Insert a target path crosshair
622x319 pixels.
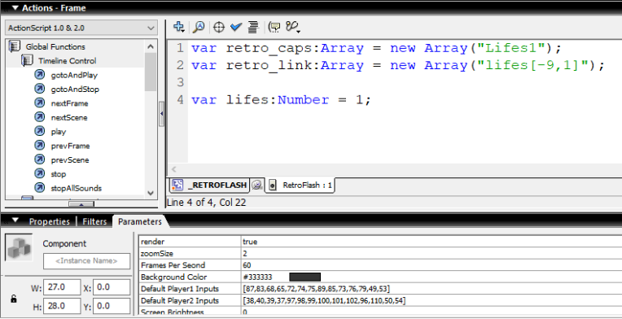click(x=218, y=27)
